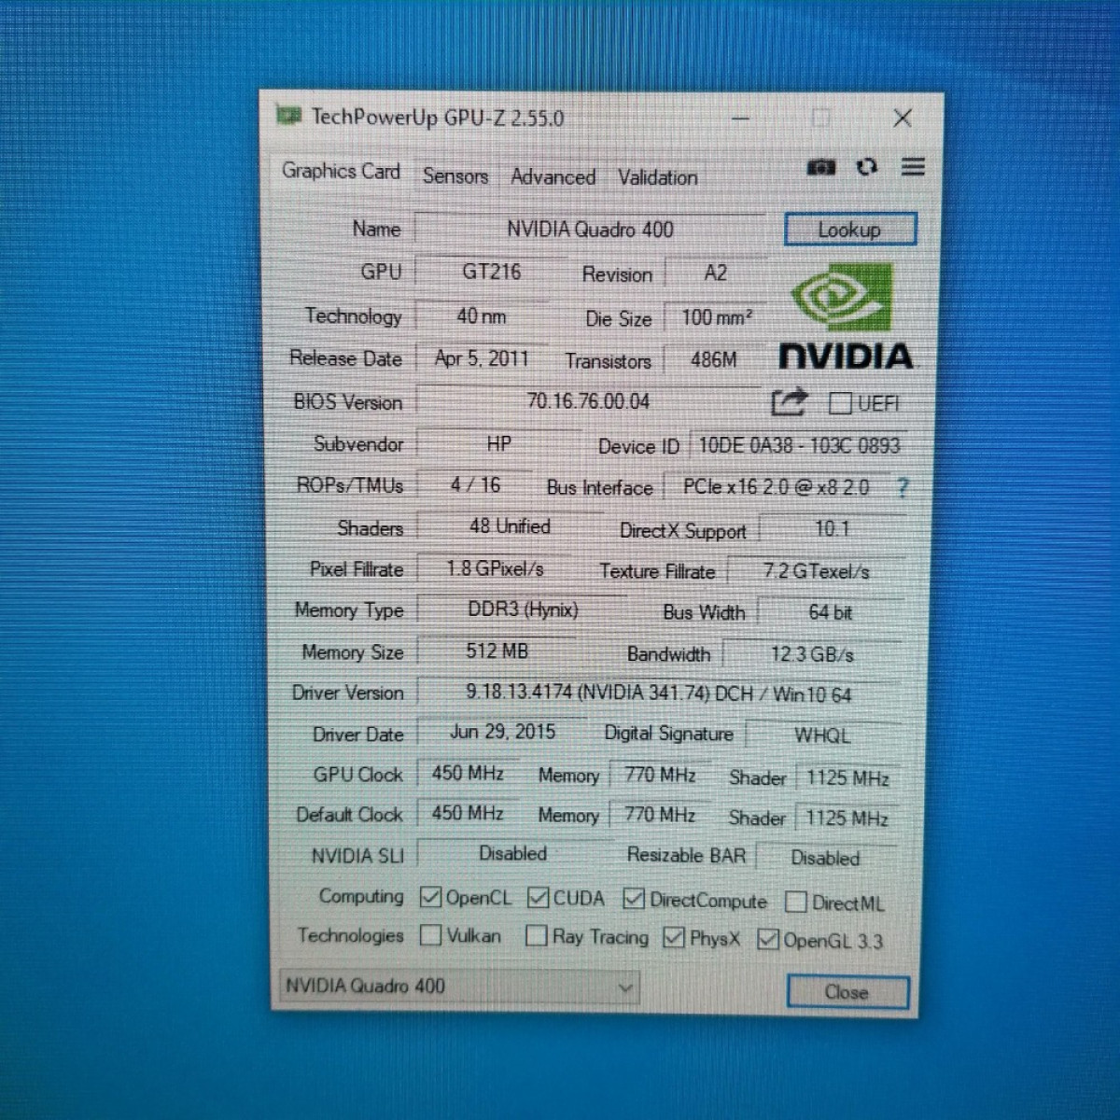Image resolution: width=1120 pixels, height=1120 pixels.
Task: Toggle the PhysX checkbox
Action: pos(673,937)
